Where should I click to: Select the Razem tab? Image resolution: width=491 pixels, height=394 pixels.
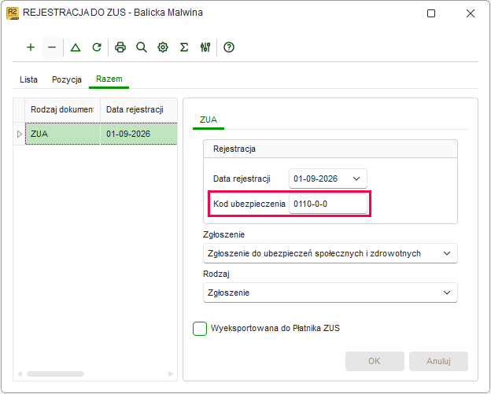coord(109,79)
